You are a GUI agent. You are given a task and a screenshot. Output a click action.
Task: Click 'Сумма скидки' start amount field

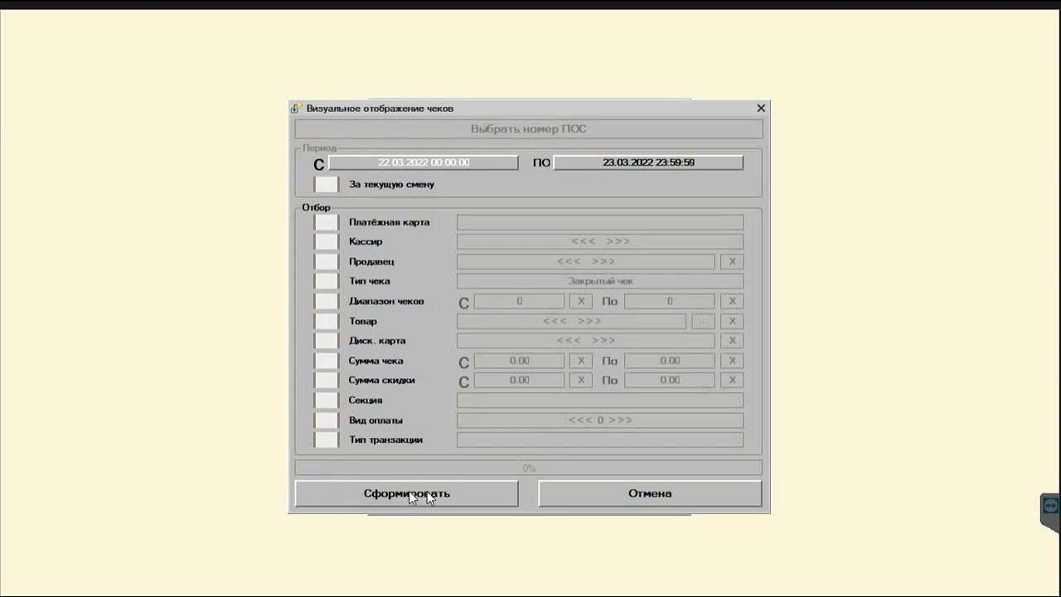click(519, 380)
